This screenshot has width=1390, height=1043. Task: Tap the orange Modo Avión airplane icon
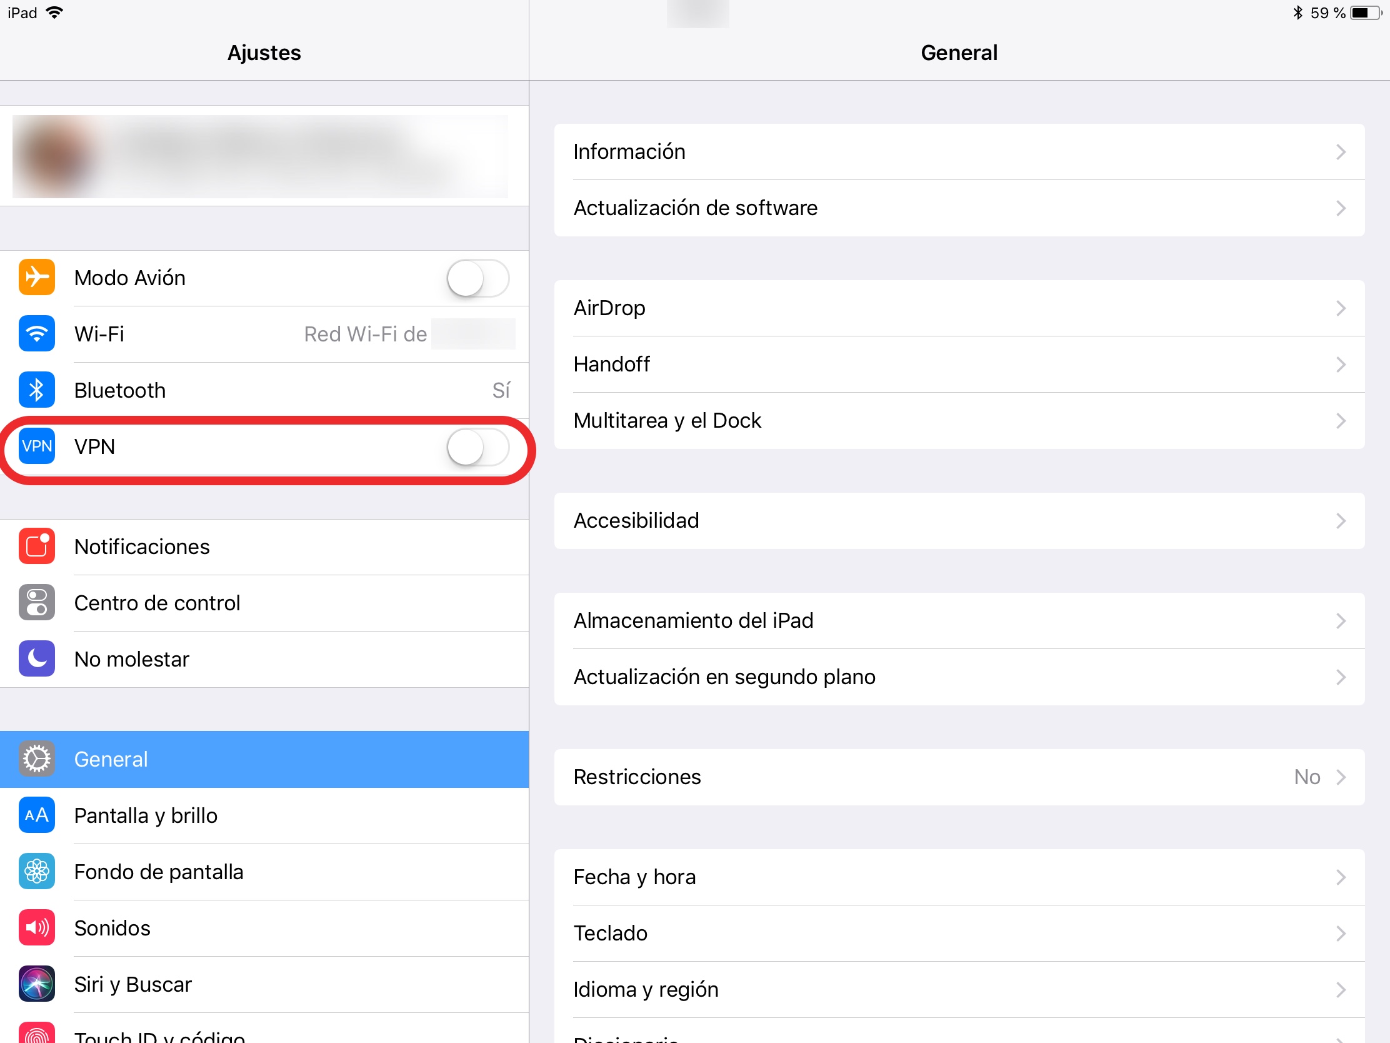(37, 277)
